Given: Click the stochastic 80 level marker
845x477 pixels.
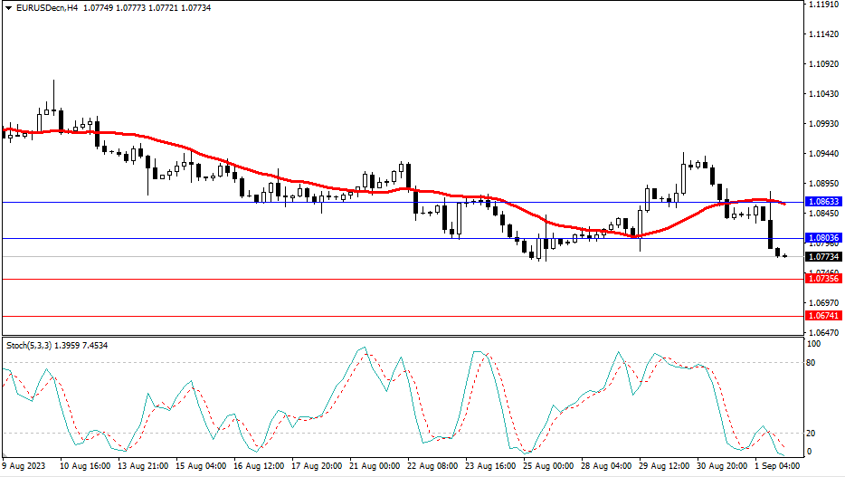Looking at the screenshot, I should click(812, 363).
